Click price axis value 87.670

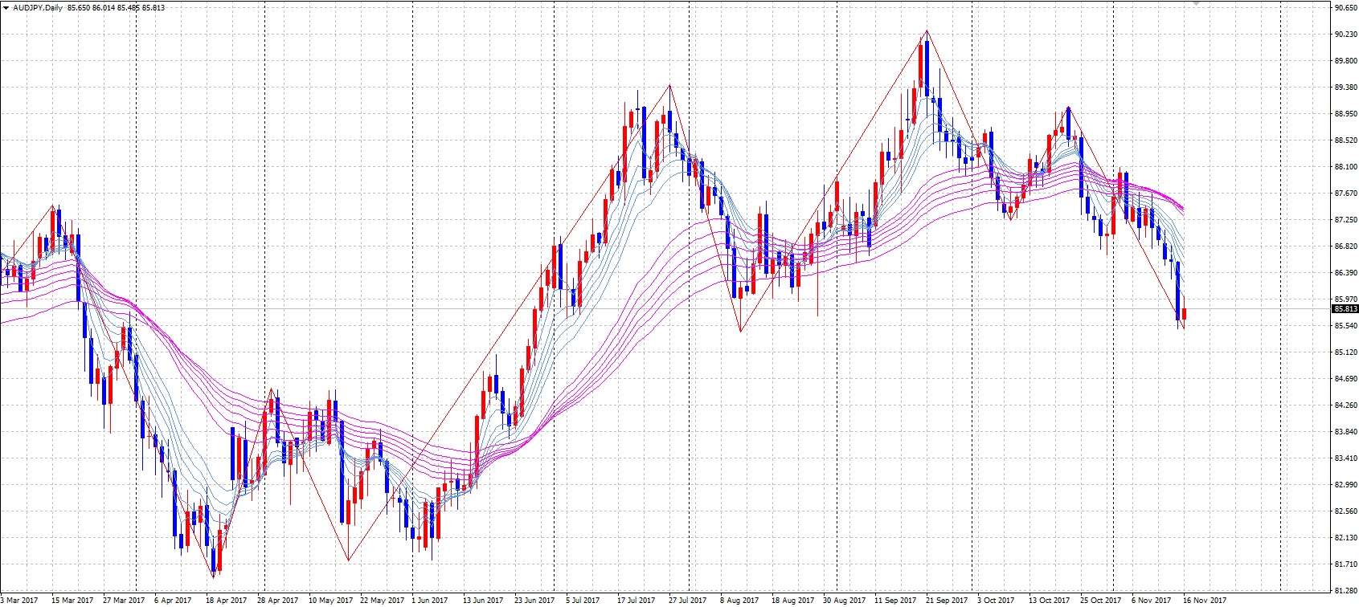click(1346, 194)
